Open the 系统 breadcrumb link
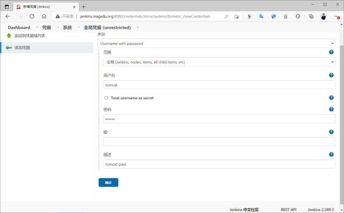Image resolution: width=344 pixels, height=213 pixels. [67, 27]
